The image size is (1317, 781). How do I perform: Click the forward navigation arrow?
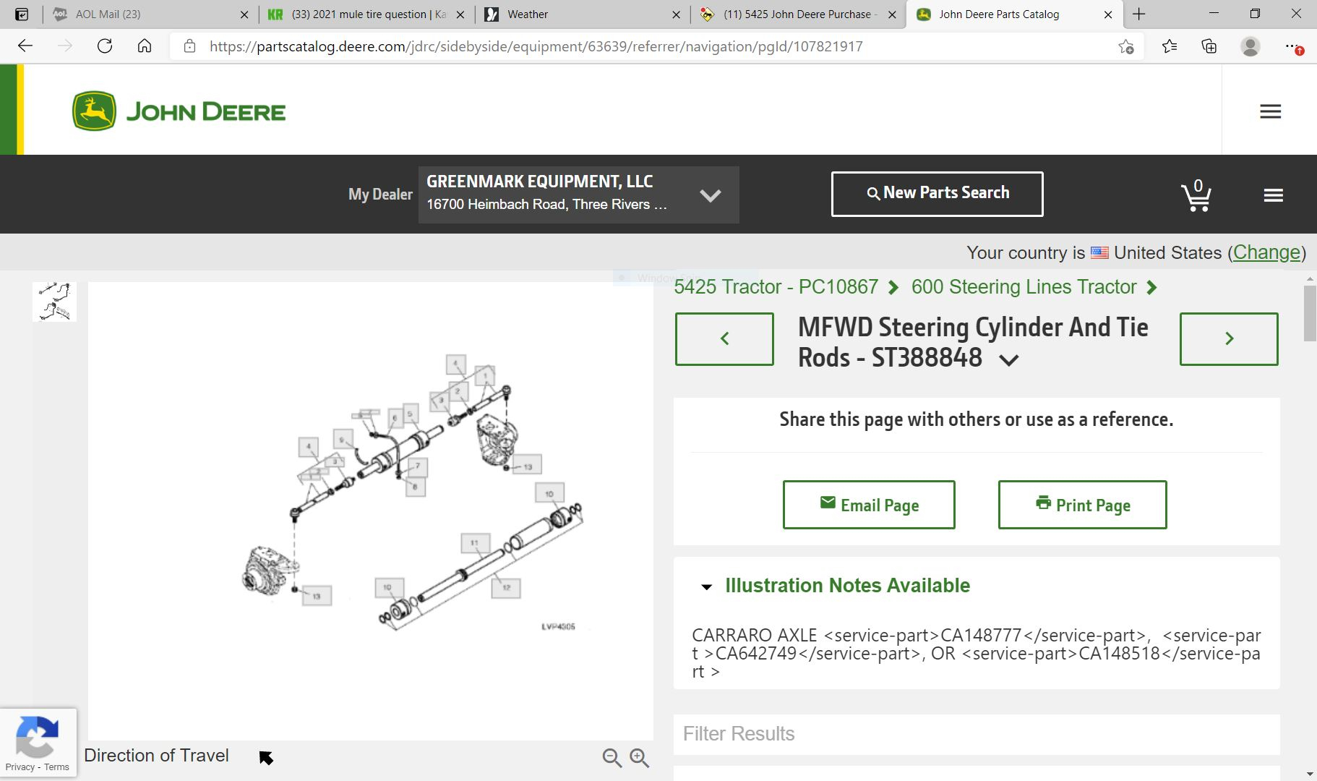(x=65, y=46)
